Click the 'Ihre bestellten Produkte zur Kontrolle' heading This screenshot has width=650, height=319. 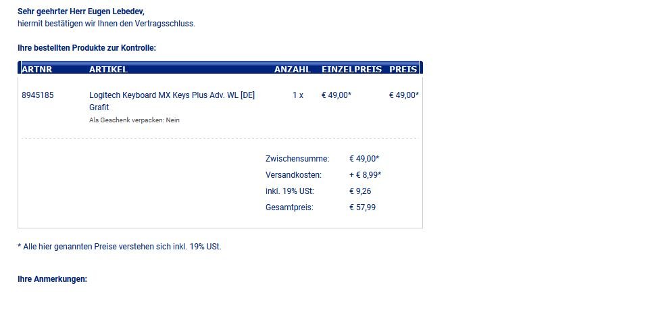[87, 48]
